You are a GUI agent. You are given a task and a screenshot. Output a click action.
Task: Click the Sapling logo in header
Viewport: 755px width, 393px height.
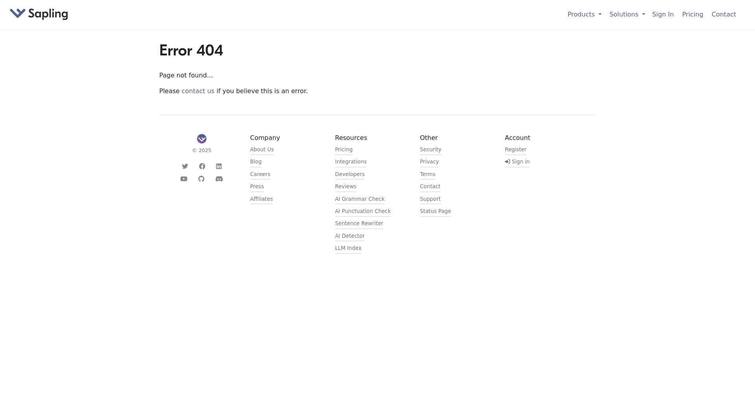[x=39, y=14]
